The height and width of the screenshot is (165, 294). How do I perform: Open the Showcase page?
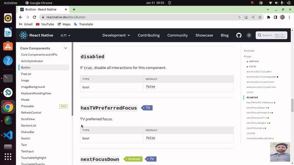pyautogui.click(x=204, y=35)
